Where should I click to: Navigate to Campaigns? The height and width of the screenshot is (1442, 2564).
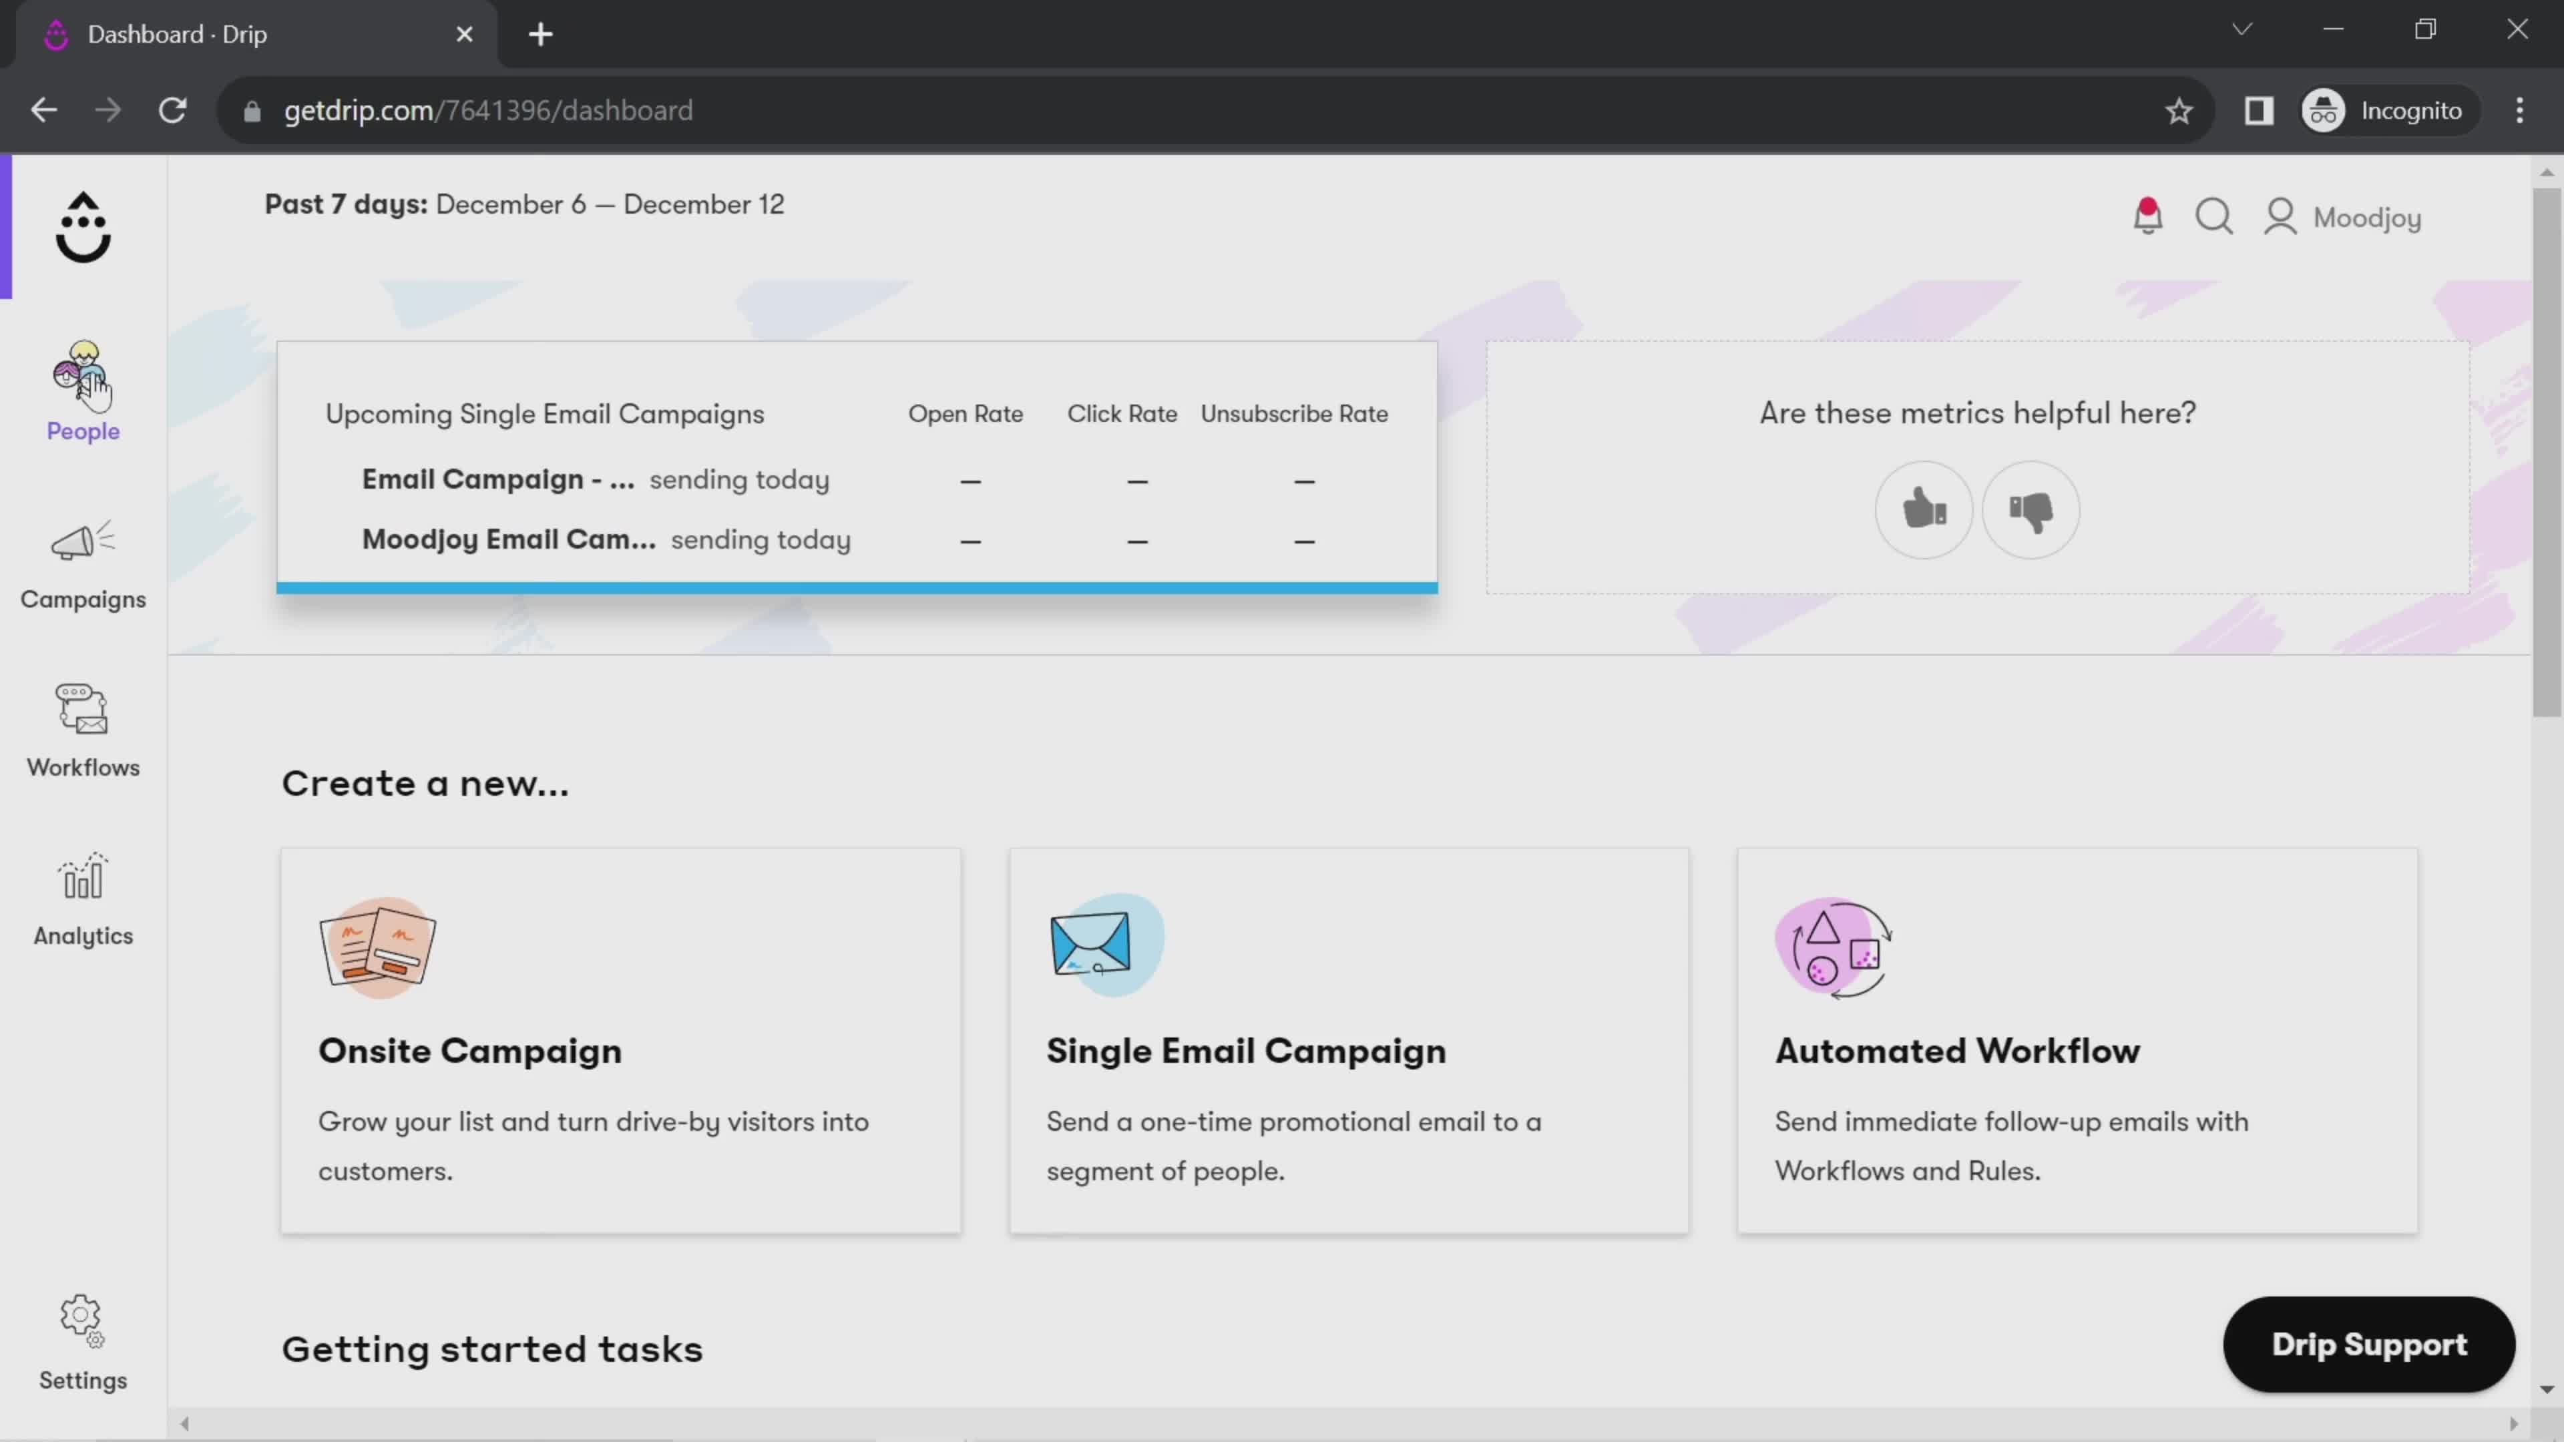83,560
